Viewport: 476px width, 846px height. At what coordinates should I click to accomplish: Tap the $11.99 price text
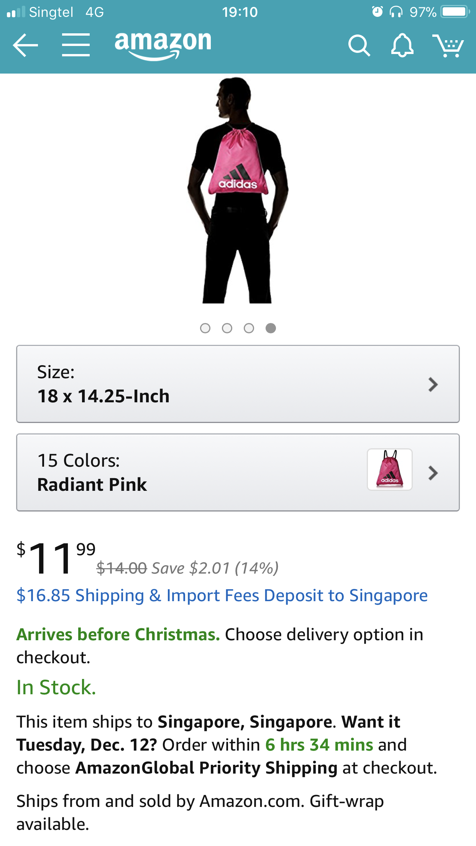click(56, 558)
